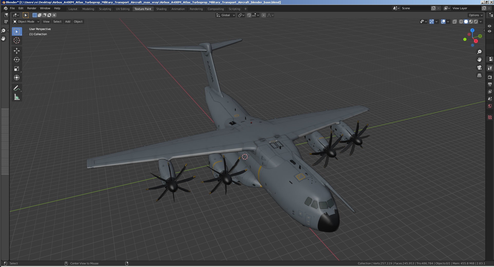Activate the 3D Cursor tool
The image size is (494, 267).
point(17,40)
